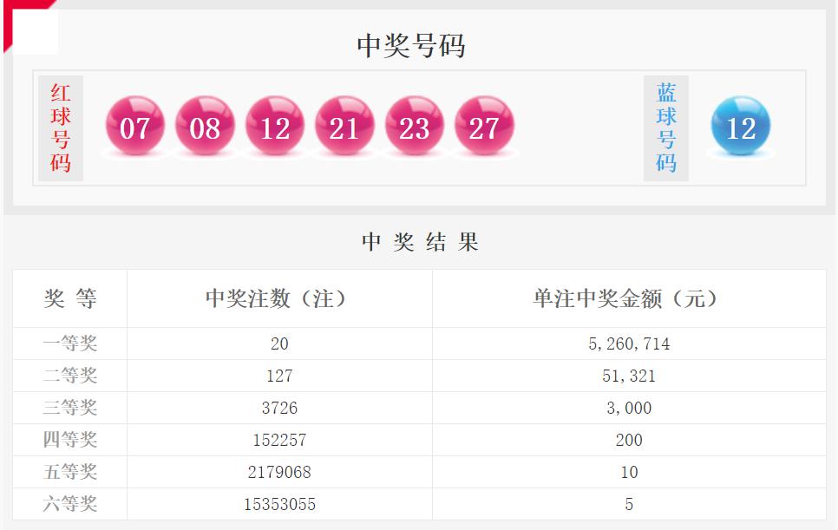Click second prize winner count 127
The image size is (838, 530).
[279, 376]
